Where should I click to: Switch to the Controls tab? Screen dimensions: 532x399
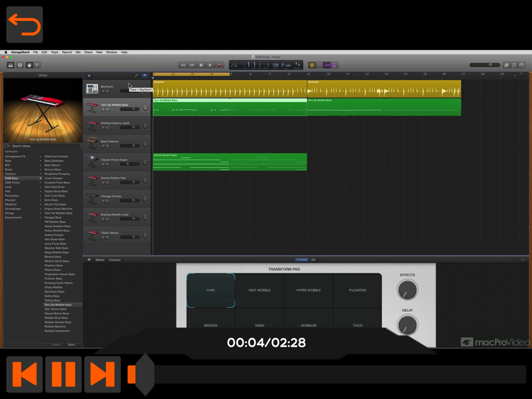pyautogui.click(x=301, y=260)
